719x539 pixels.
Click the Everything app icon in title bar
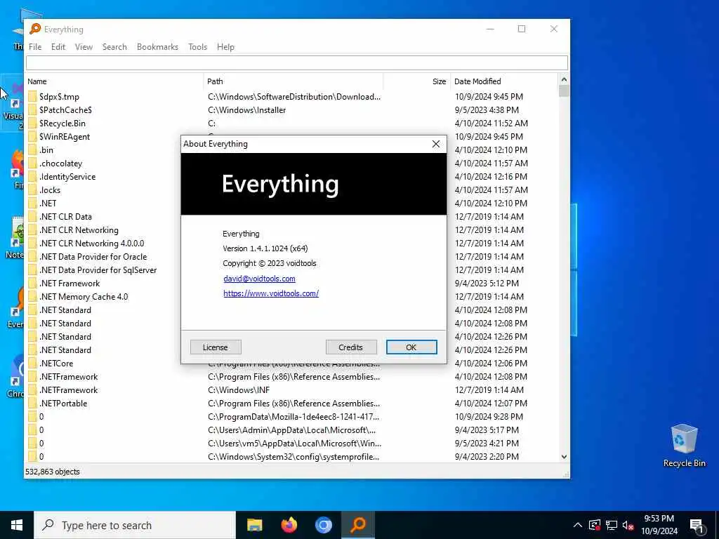[35, 29]
